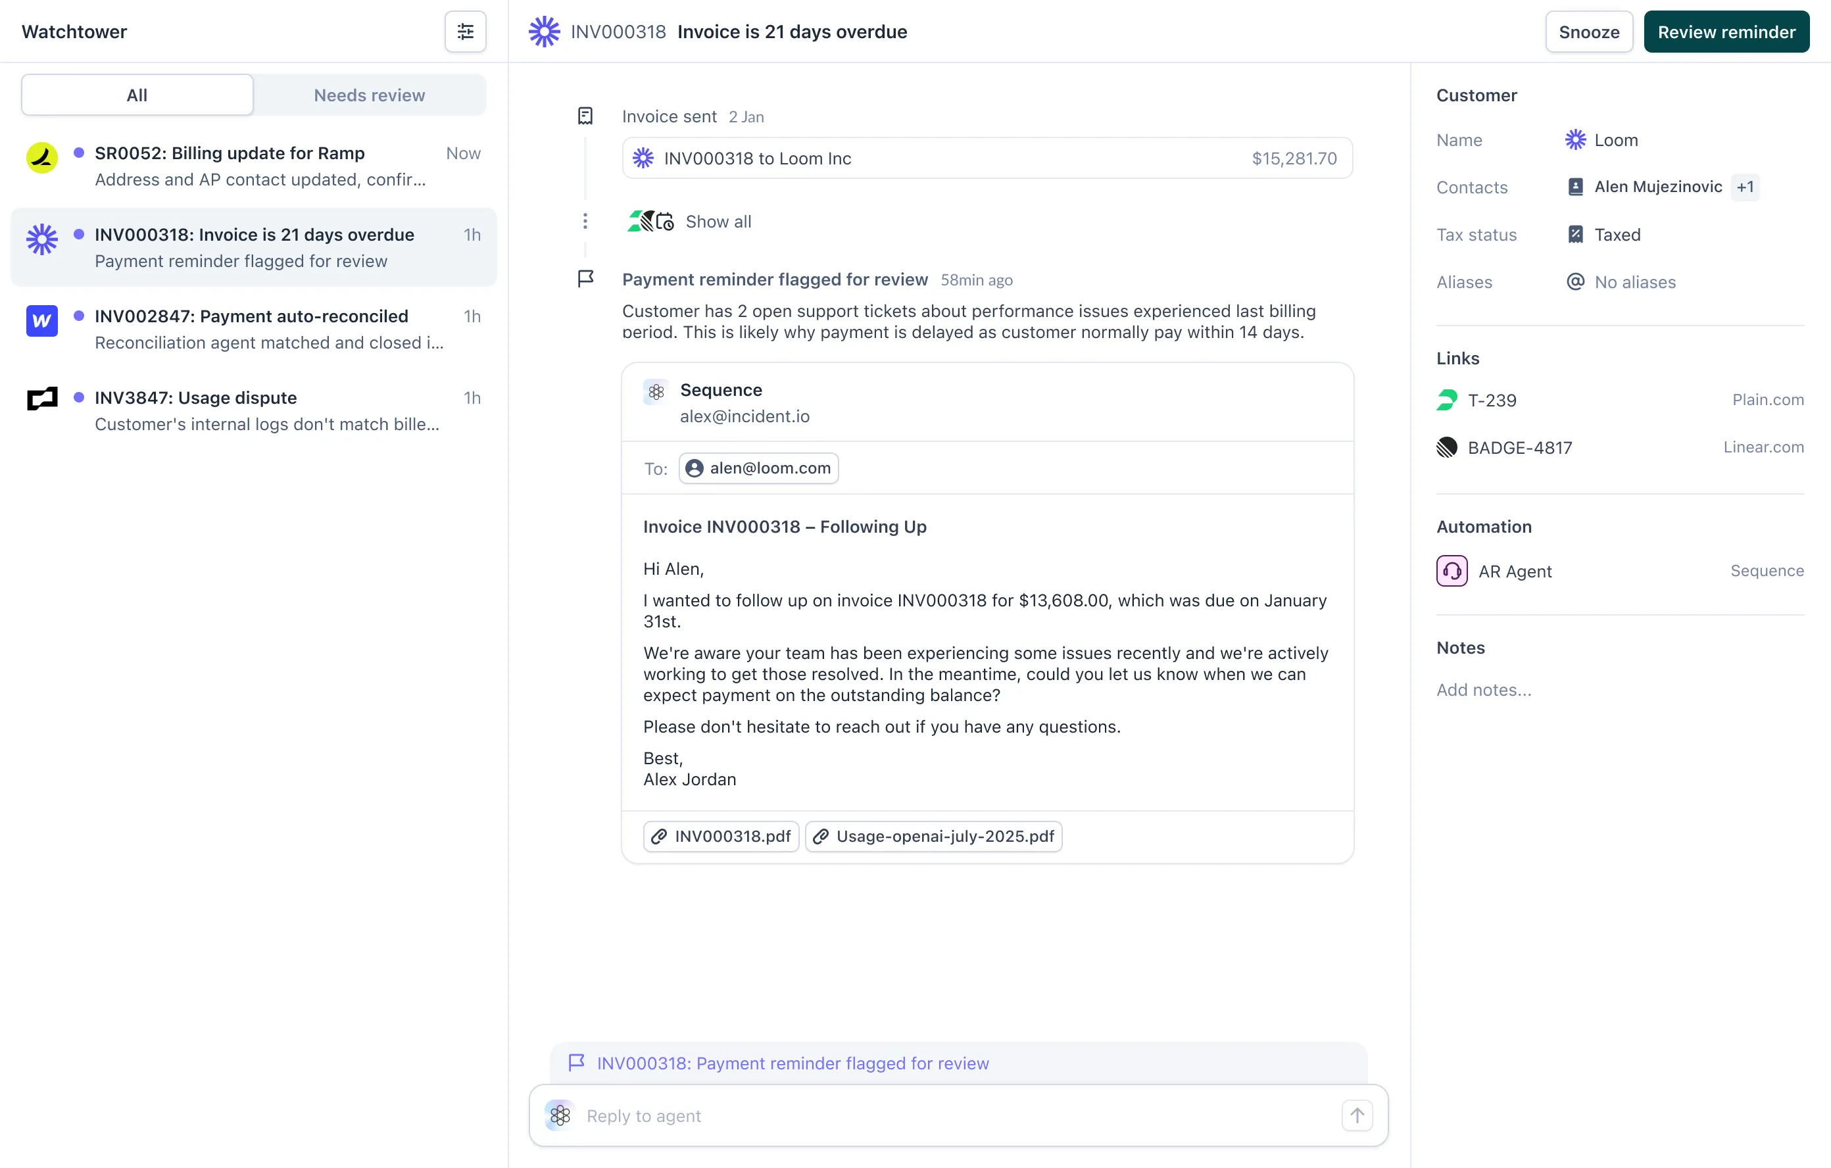The image size is (1831, 1168).
Task: Expand the +1 additional contacts badge
Action: pyautogui.click(x=1745, y=187)
